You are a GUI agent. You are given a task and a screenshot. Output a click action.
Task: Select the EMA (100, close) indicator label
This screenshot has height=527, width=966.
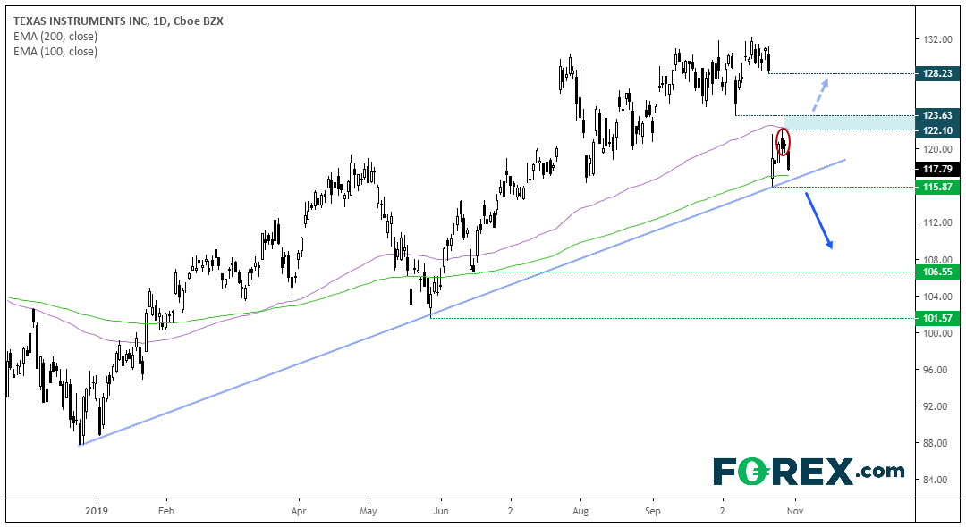[x=55, y=52]
